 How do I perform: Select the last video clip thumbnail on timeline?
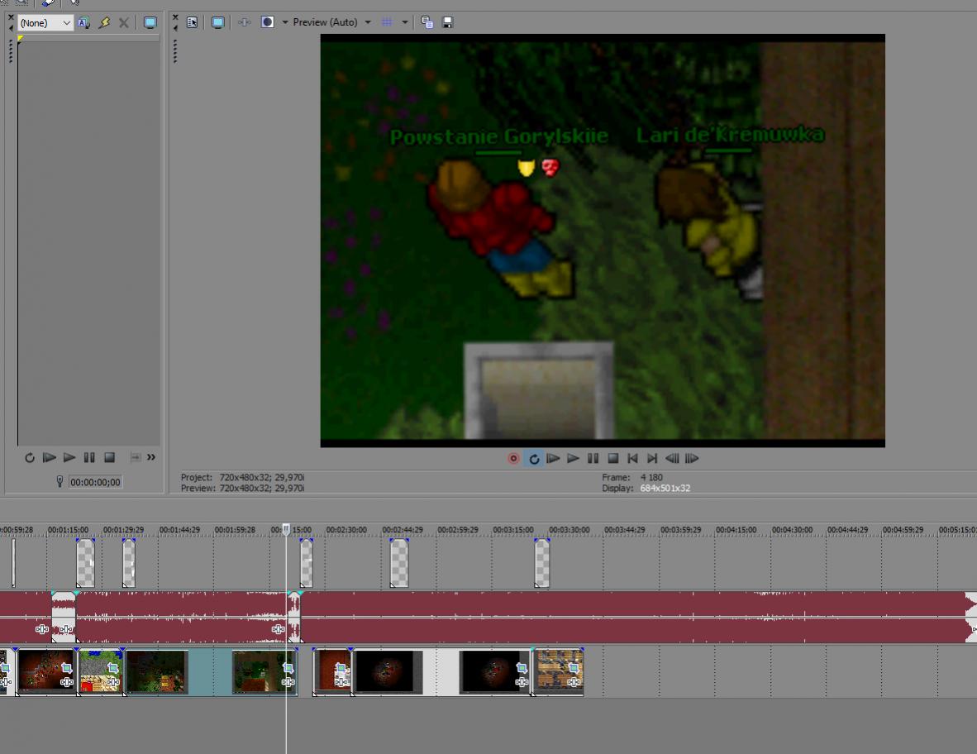point(559,670)
